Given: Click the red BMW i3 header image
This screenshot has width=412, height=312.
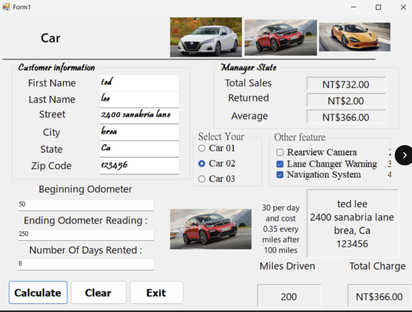Looking at the screenshot, I should (x=281, y=37).
